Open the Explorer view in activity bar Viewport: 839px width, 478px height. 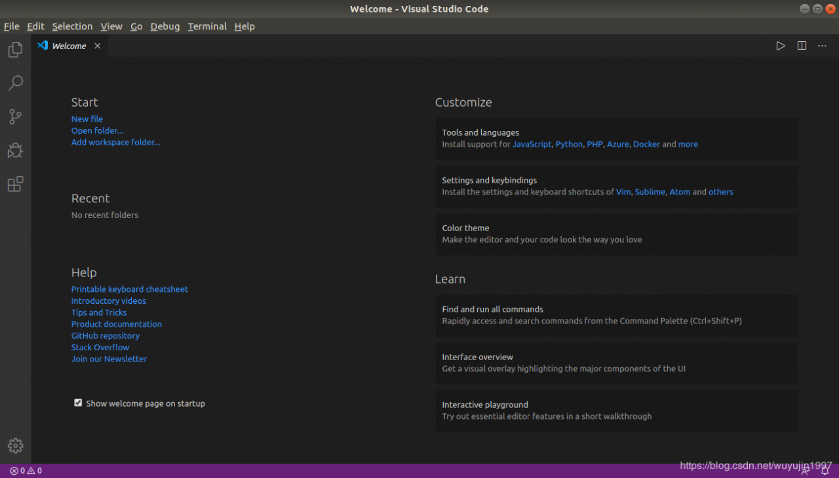15,50
